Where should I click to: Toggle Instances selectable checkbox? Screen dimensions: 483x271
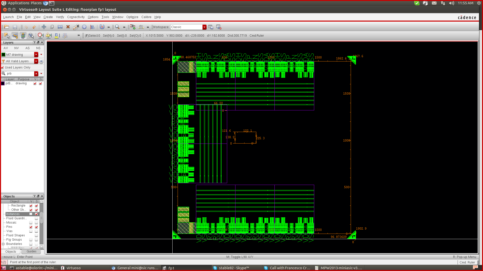pos(36,214)
